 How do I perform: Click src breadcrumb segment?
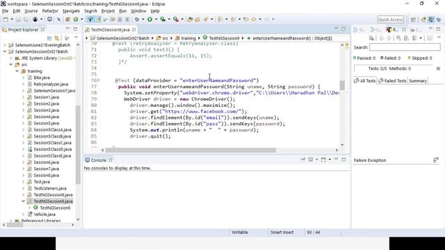(x=165, y=38)
